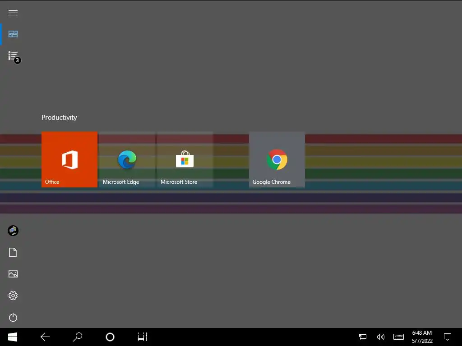Screen dimensions: 462x346
Task: Click the taskbar Back arrow
Action: pos(45,337)
